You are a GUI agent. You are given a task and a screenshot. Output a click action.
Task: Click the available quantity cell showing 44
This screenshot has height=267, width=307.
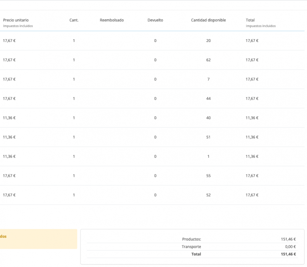[x=208, y=98]
